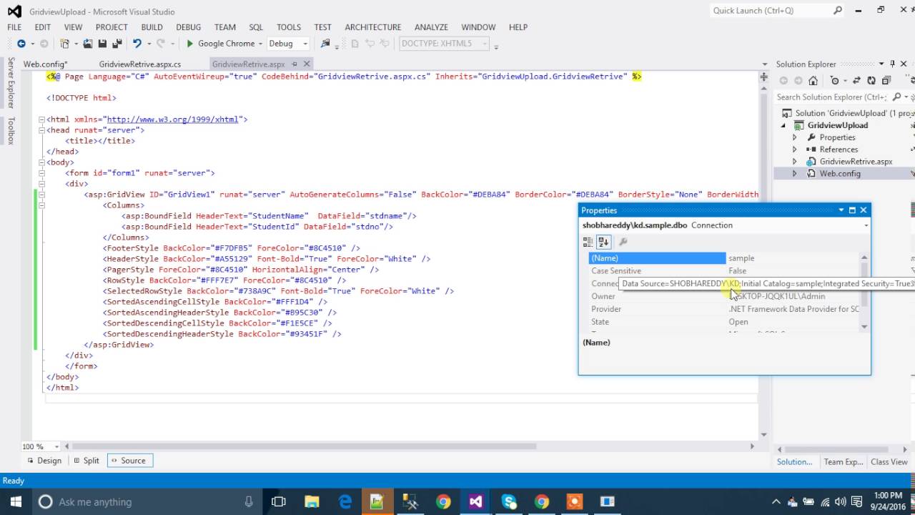This screenshot has width=915, height=515.
Task: Click Task View button on taskbar
Action: click(279, 501)
